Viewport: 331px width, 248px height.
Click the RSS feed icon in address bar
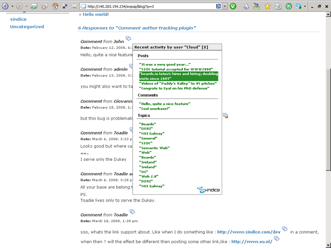coord(218,7)
